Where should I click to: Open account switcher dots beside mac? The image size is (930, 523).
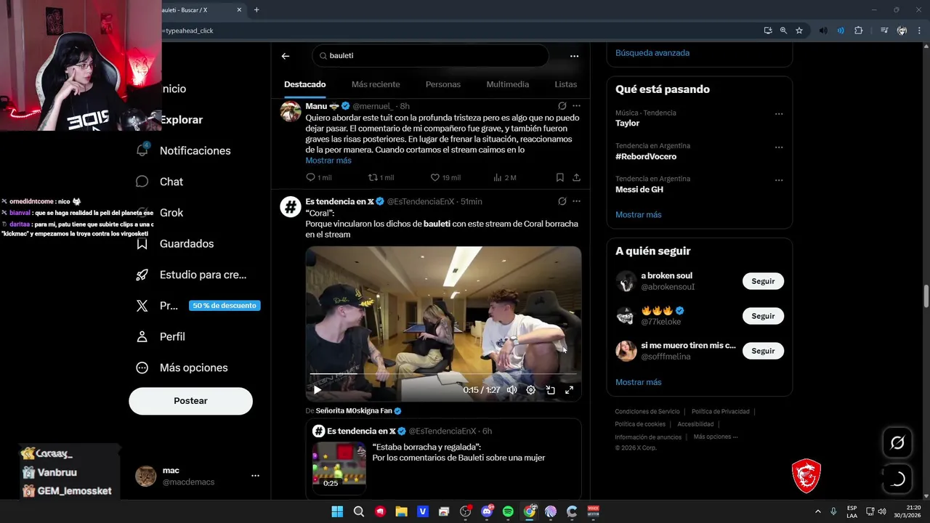[x=255, y=476]
